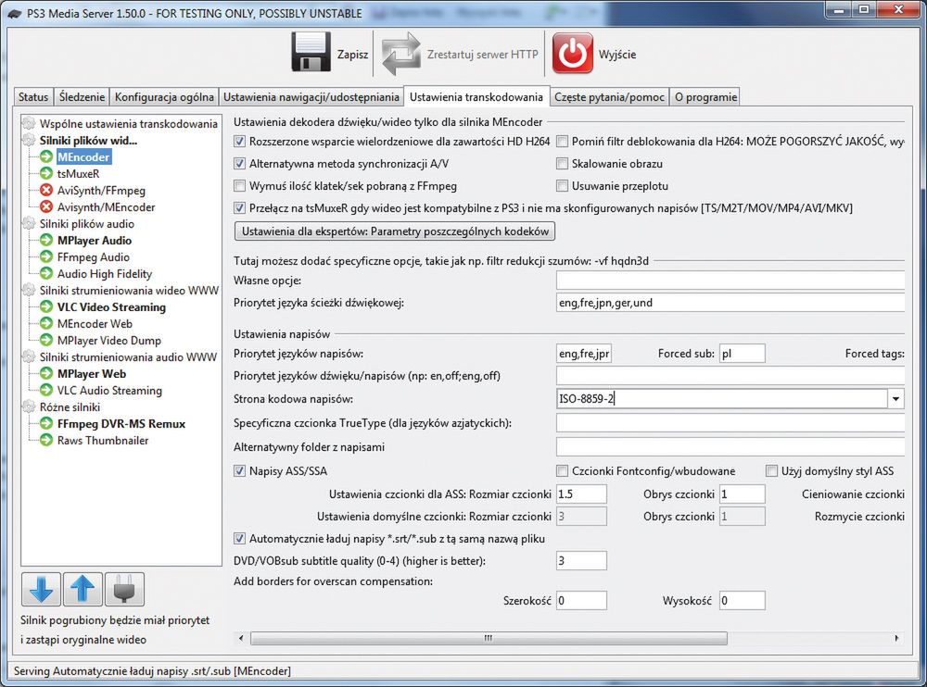This screenshot has height=687, width=927.
Task: Select Ustawienia transkodowania tab
Action: pyautogui.click(x=476, y=96)
